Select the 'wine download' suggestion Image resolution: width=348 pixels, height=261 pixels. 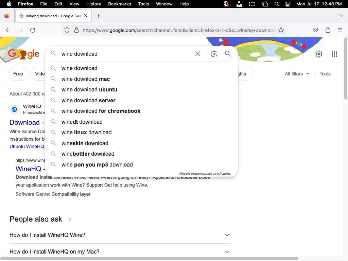pyautogui.click(x=141, y=68)
